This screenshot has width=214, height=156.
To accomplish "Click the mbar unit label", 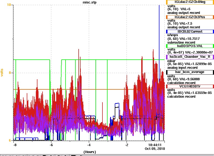I will point(171,61).
